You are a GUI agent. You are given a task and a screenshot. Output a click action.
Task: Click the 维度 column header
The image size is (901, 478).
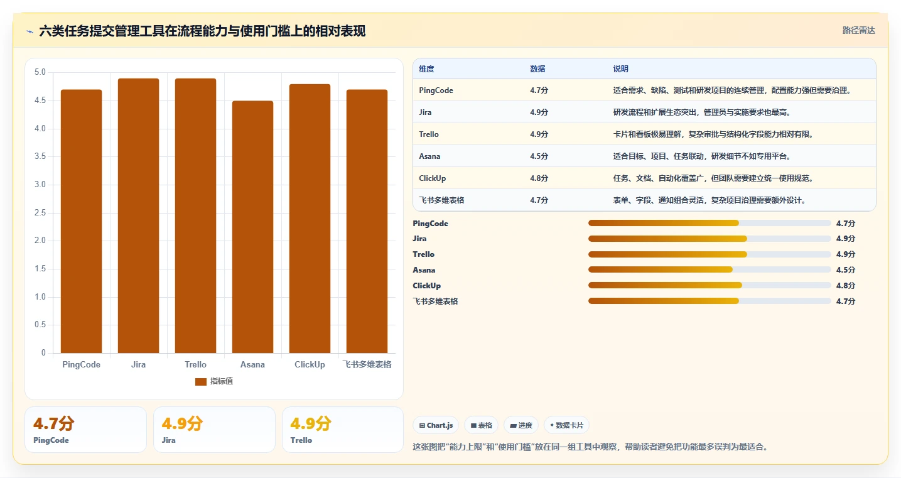[427, 69]
